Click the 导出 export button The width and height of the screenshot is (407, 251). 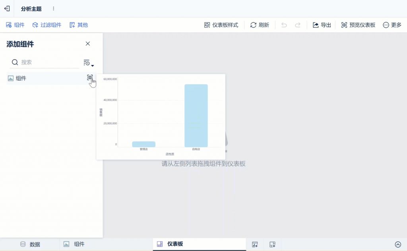(x=322, y=25)
